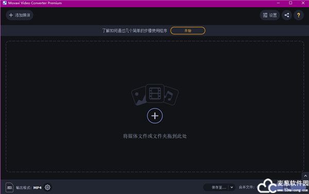Click the MP4 output format file icon
This screenshot has width=309, height=194.
click(x=9, y=187)
